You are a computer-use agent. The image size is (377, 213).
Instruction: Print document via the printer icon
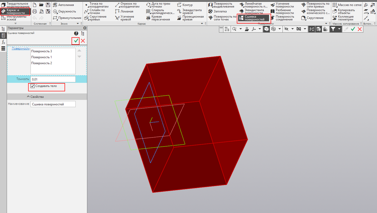pos(35,11)
